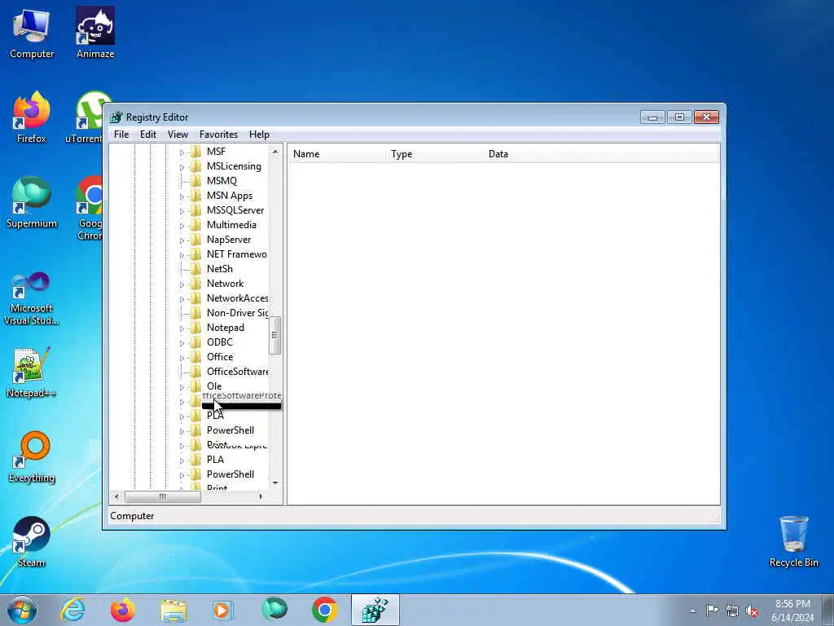This screenshot has width=834, height=626.
Task: Expand the Notepad key
Action: [182, 328]
